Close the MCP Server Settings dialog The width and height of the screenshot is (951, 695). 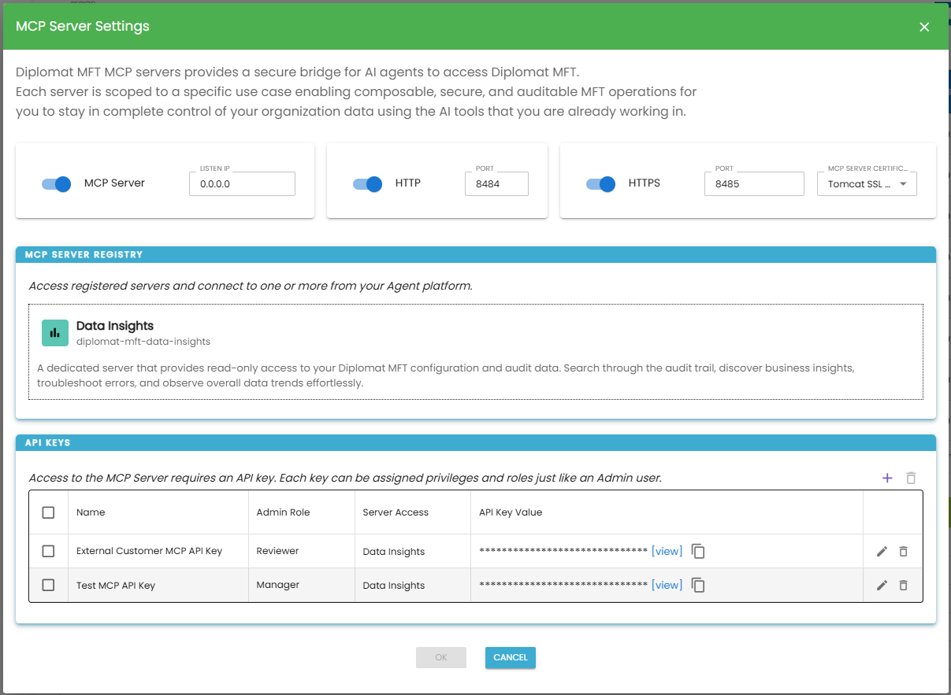point(924,27)
